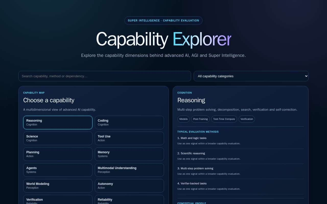Viewport: 327px width, 204px height.
Task: Click the Multi-step problem solving method item
Action: coord(195,168)
